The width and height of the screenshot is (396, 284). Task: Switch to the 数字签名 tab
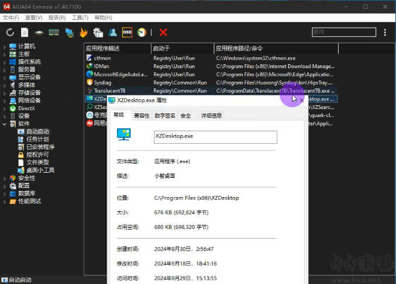165,116
